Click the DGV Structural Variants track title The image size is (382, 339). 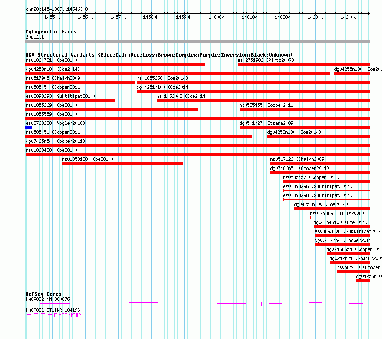click(159, 55)
